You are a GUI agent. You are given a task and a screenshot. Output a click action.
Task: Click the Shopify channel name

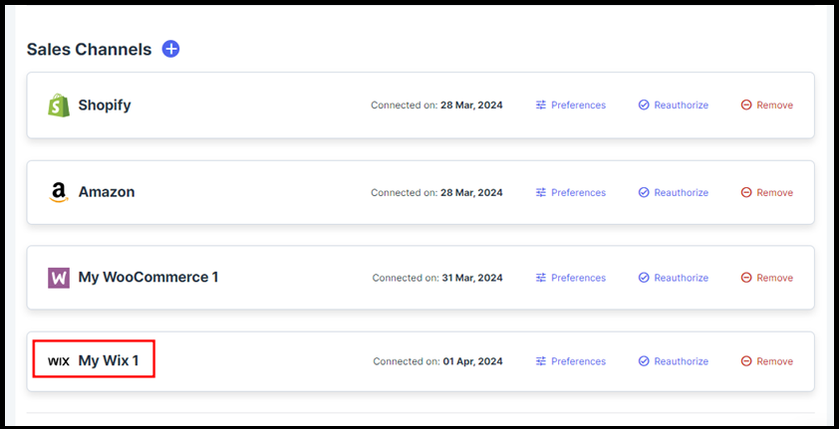(105, 106)
